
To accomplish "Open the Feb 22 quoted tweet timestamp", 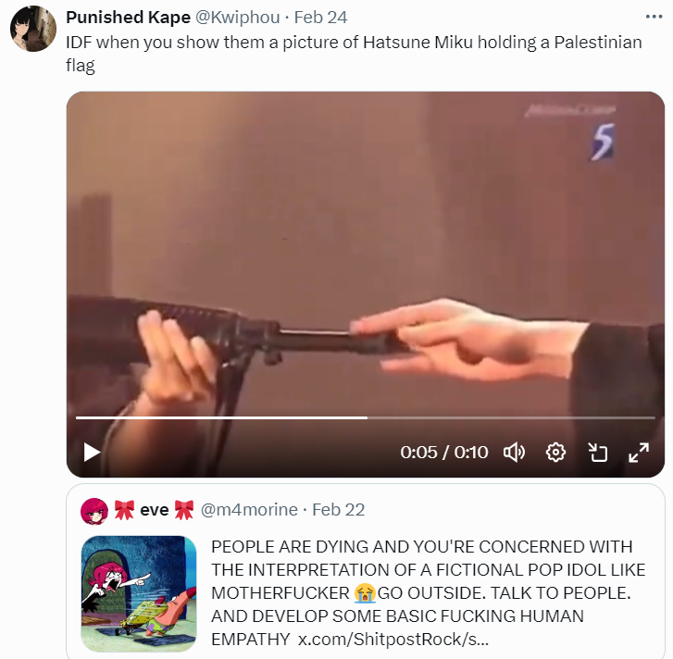I will [x=338, y=510].
